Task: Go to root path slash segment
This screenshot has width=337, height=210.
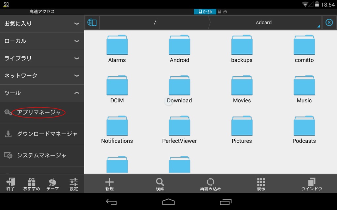Action: pyautogui.click(x=155, y=22)
